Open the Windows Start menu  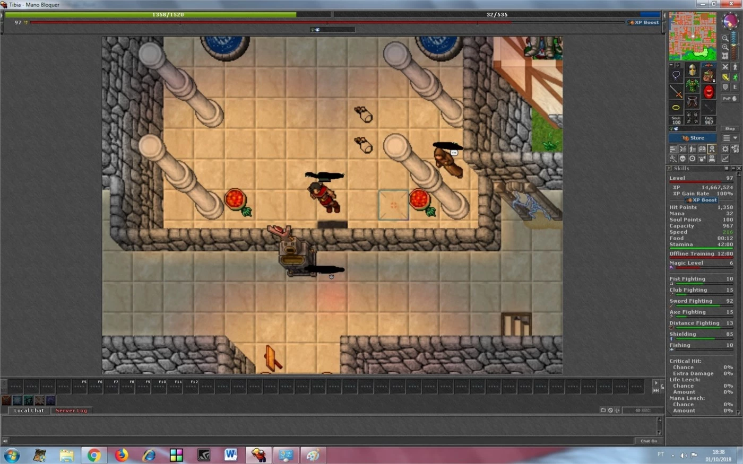tap(12, 455)
